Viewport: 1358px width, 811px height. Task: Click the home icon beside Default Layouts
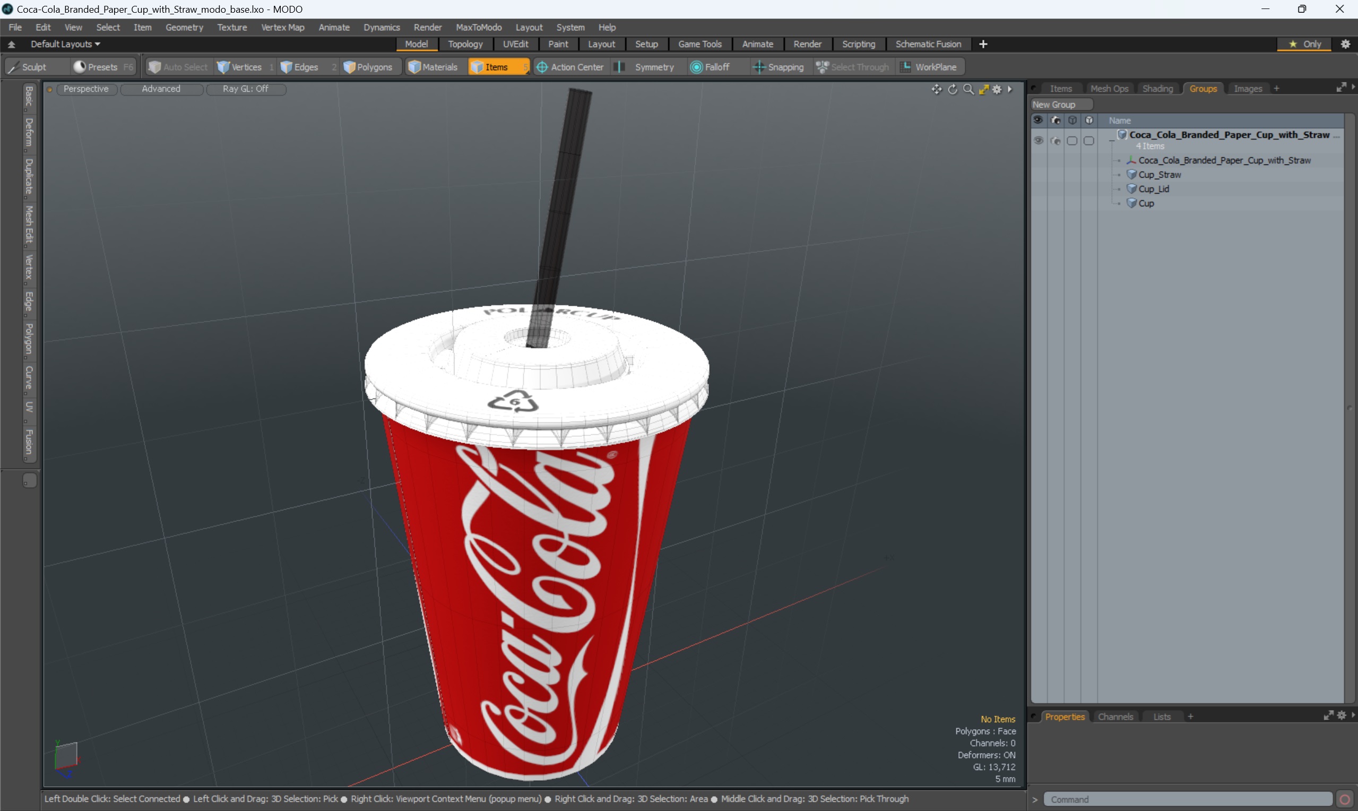pos(12,44)
